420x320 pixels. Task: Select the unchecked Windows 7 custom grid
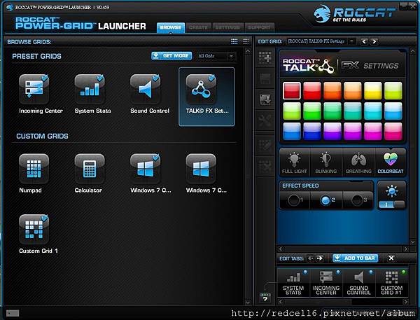(201, 169)
